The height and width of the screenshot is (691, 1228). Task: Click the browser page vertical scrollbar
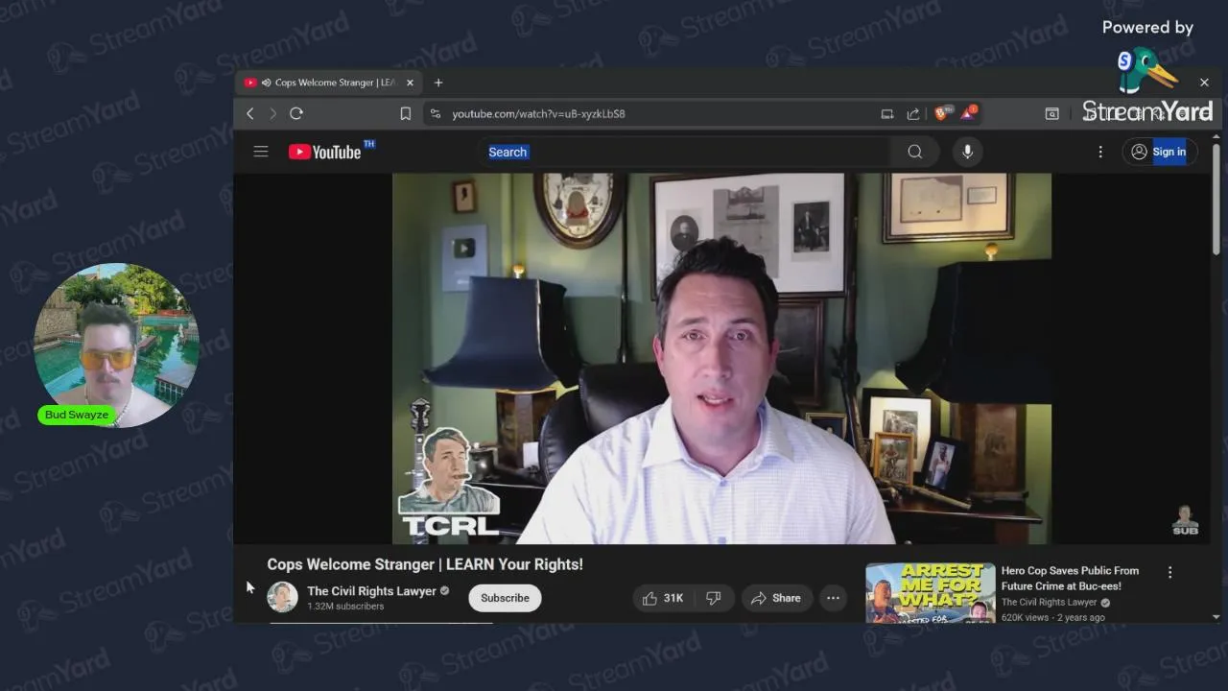(x=1216, y=199)
